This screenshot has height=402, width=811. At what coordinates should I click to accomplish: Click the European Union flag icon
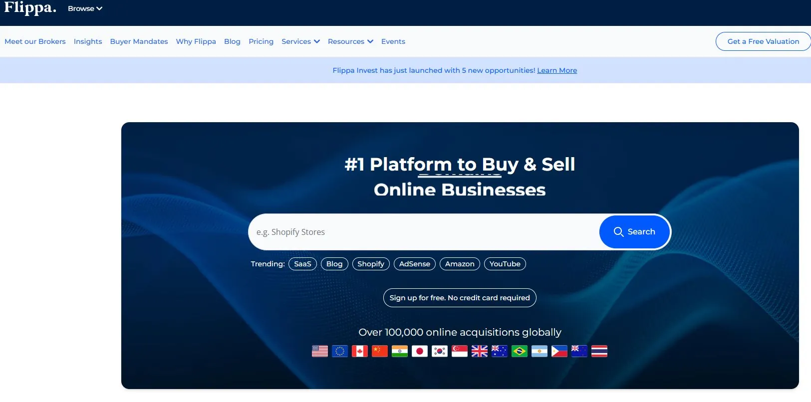click(x=339, y=351)
